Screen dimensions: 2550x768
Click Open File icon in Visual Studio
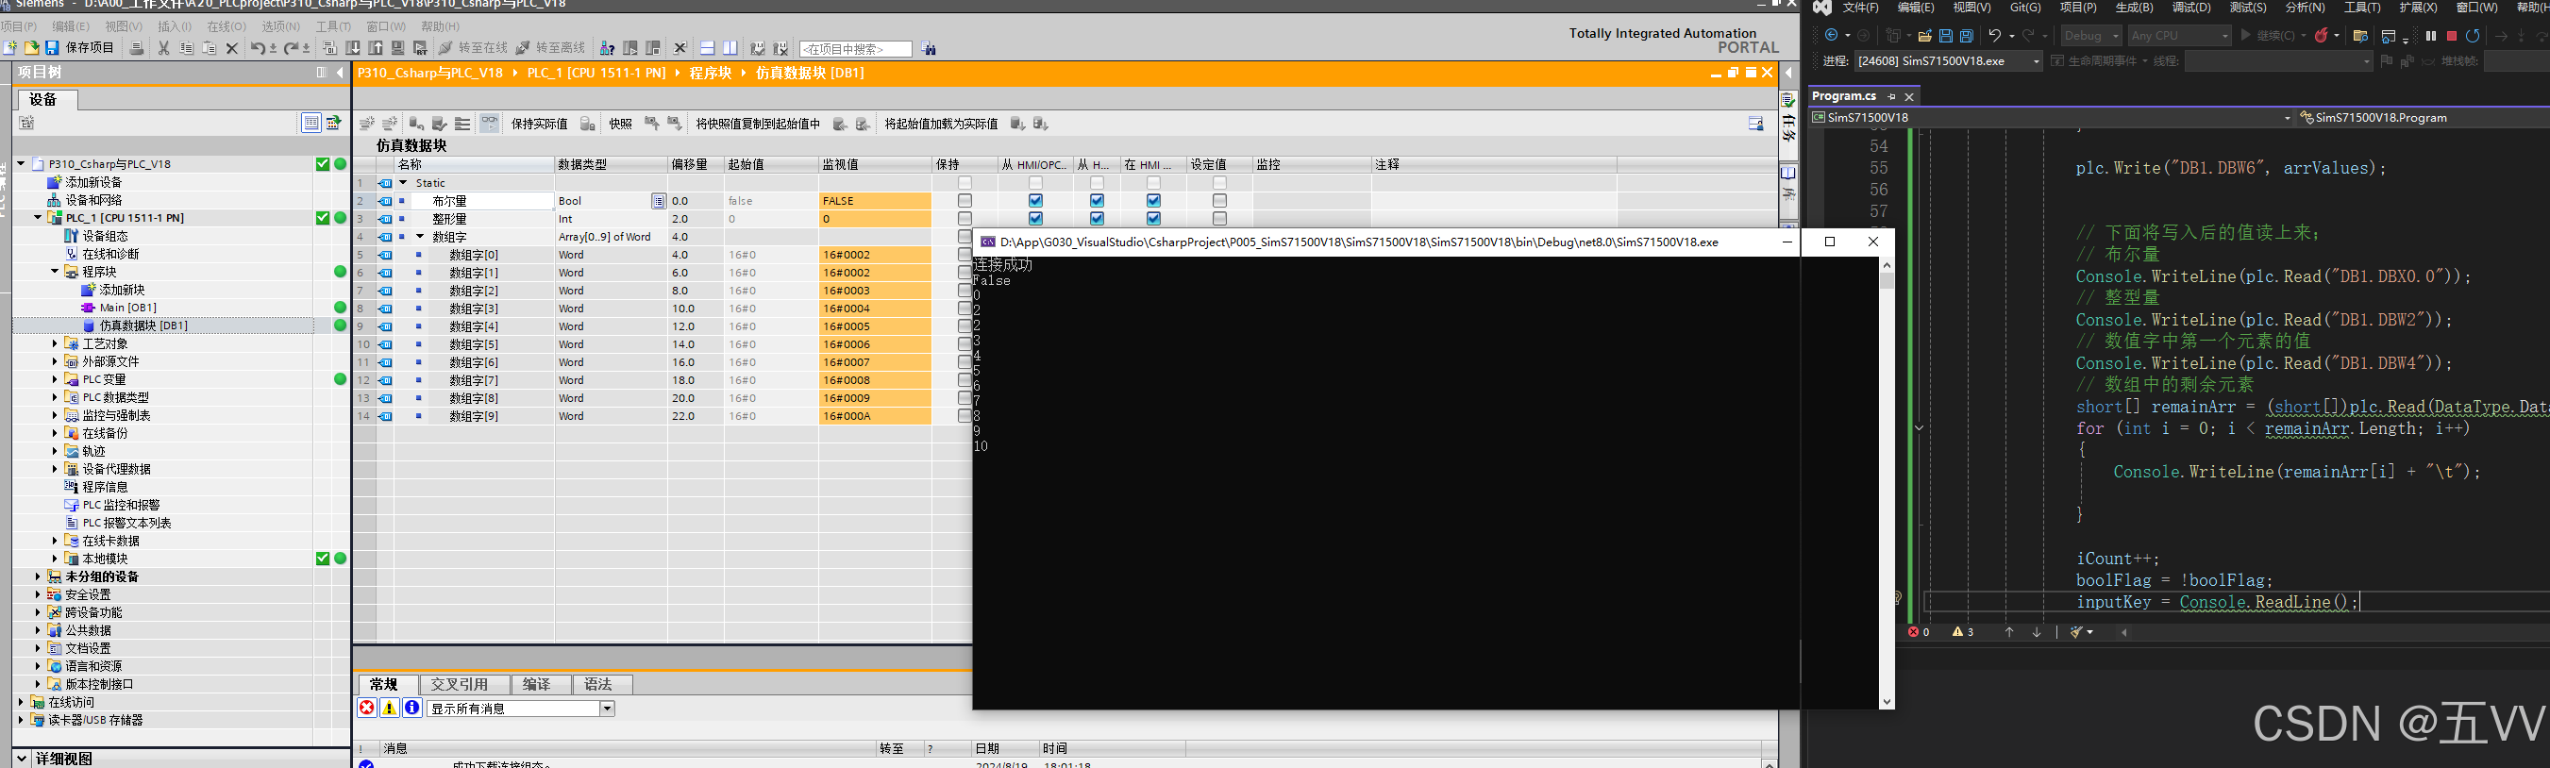coord(1925,36)
